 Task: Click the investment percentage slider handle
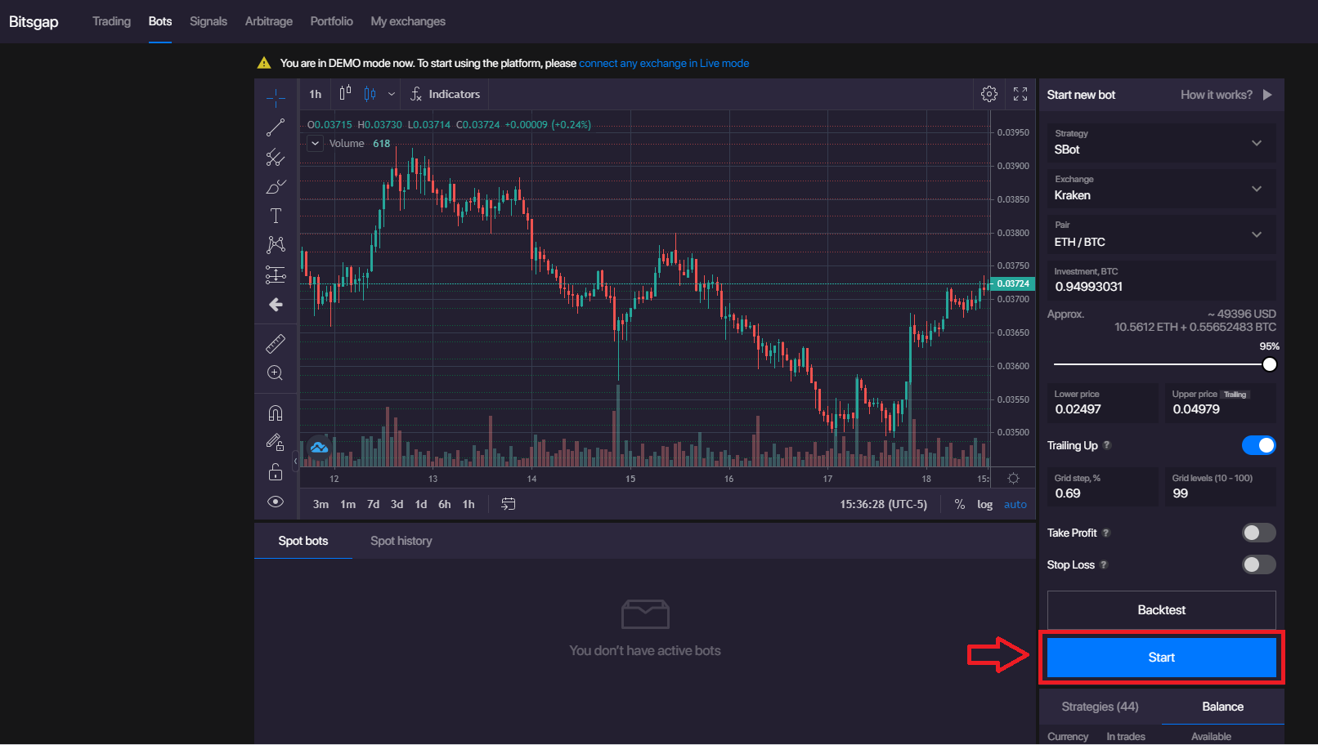point(1269,364)
